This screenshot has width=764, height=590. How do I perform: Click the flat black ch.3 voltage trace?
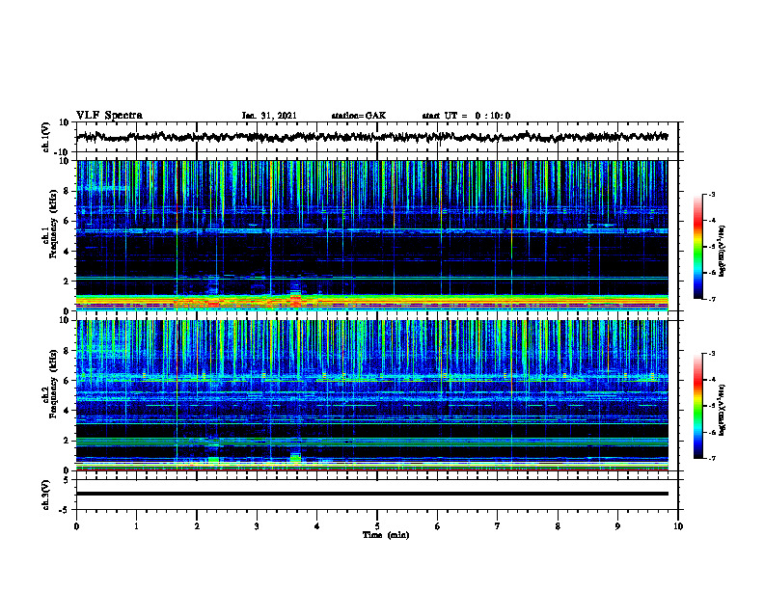(371, 494)
